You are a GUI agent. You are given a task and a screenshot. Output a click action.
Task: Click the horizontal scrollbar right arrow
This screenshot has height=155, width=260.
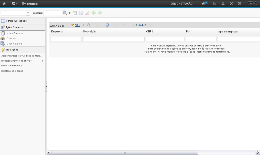pyautogui.click(x=258, y=152)
